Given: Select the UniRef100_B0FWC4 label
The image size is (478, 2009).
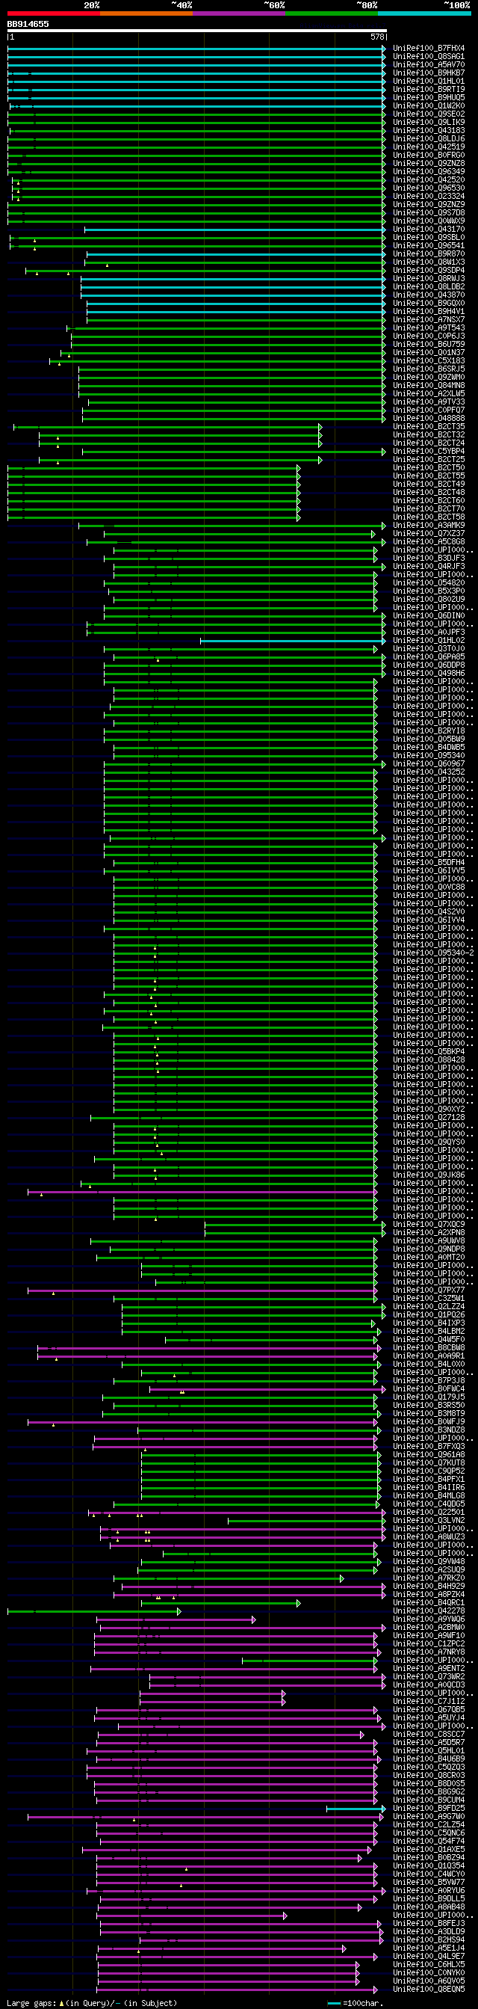Looking at the screenshot, I should click(x=429, y=1389).
